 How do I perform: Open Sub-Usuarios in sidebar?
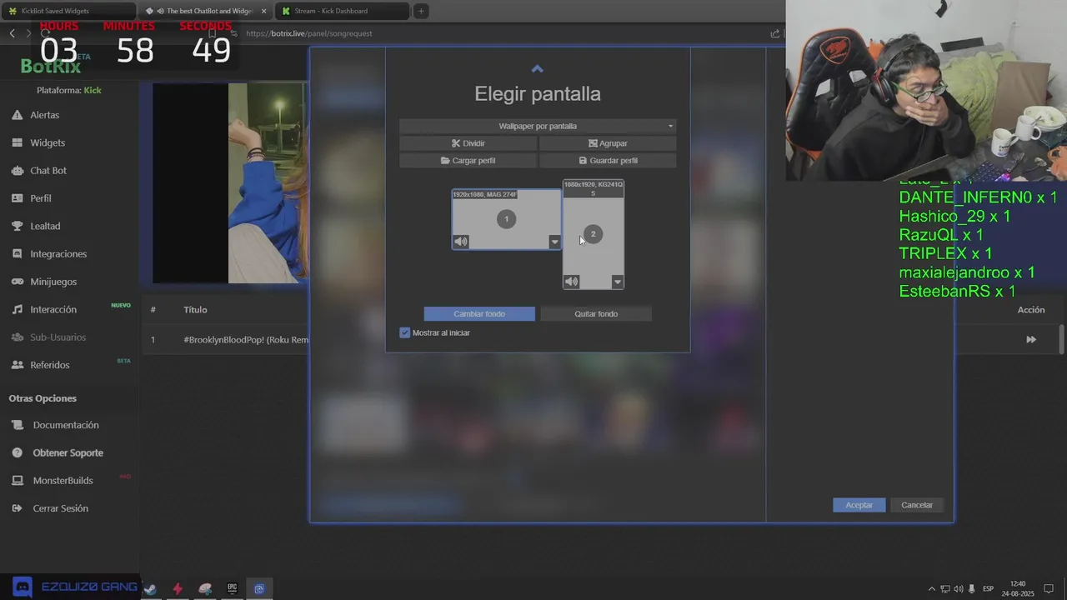pyautogui.click(x=58, y=337)
